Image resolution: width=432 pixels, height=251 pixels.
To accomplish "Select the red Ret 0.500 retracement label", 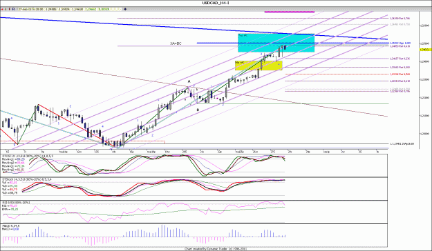I will [400, 74].
